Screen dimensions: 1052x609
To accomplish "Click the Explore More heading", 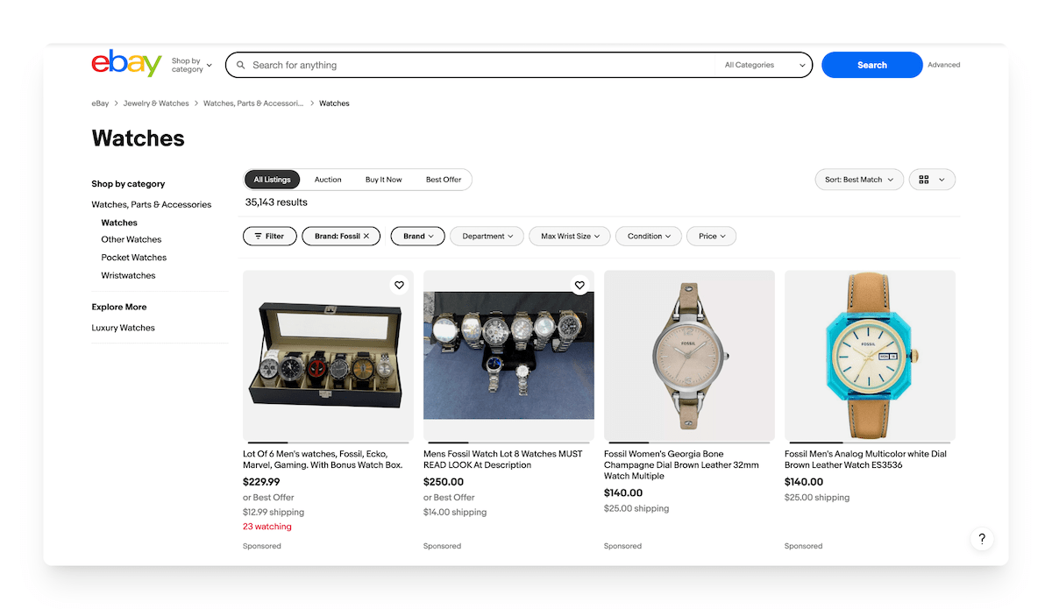I will [x=119, y=307].
